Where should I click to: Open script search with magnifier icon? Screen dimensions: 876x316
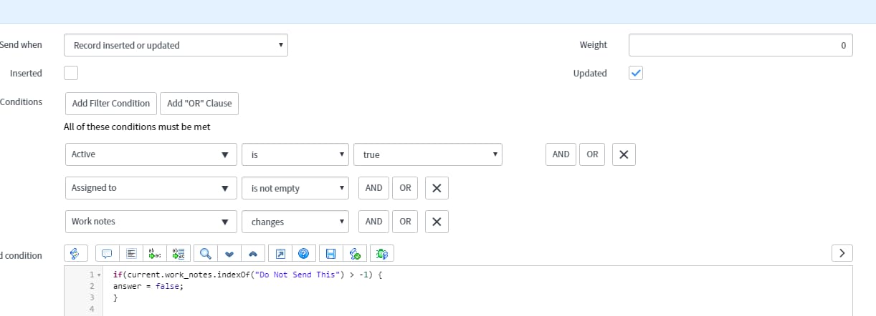205,253
